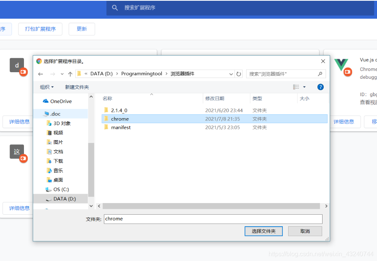Open the 组织 dropdown menu

(46, 87)
